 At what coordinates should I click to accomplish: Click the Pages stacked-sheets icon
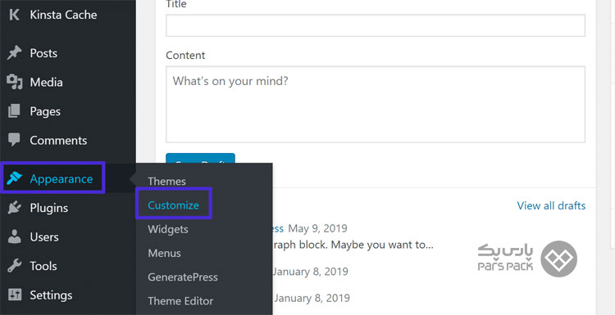14,111
